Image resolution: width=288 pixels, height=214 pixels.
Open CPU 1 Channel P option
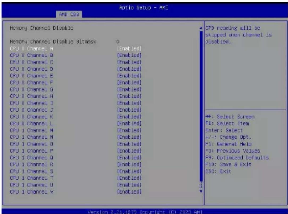[x=76, y=151]
